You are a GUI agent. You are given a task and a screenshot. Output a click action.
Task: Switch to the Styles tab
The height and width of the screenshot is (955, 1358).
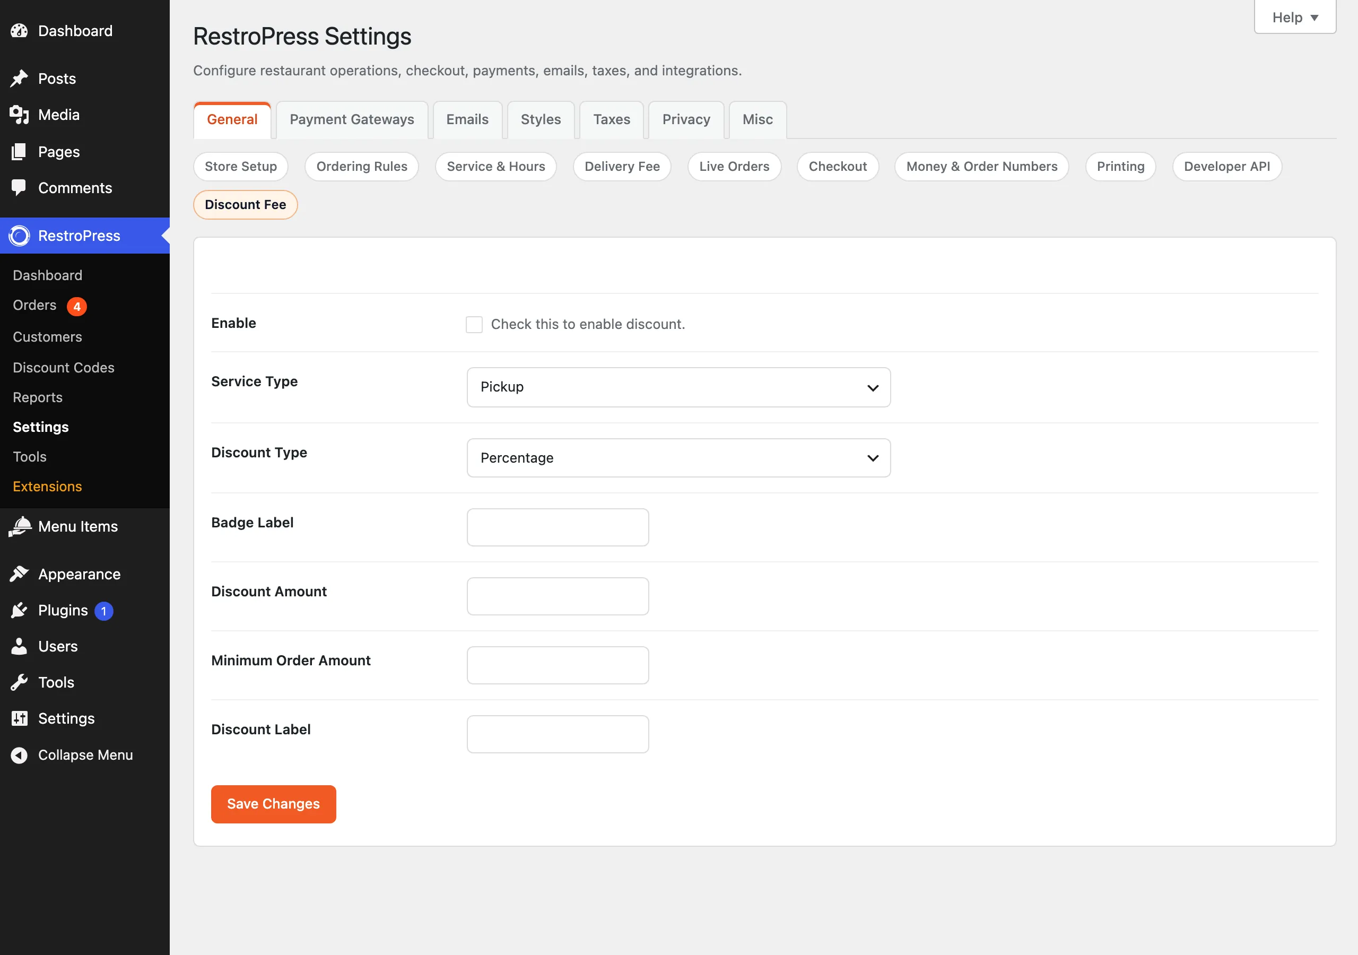click(x=541, y=119)
